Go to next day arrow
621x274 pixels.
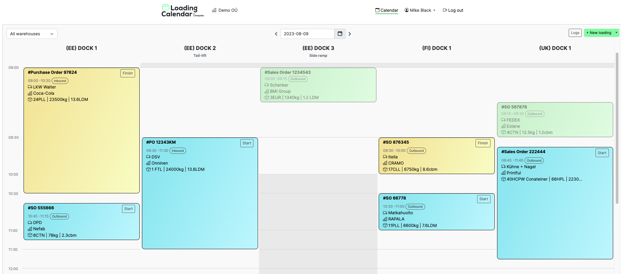[x=350, y=34]
